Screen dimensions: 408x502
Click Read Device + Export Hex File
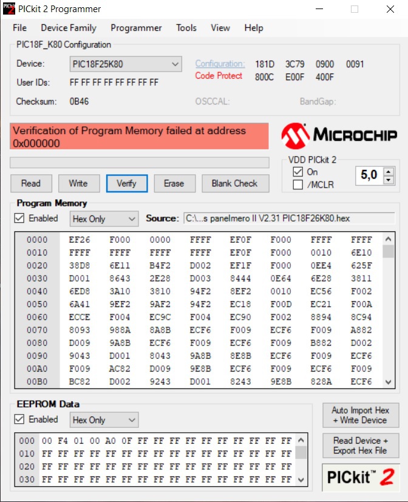pyautogui.click(x=361, y=446)
